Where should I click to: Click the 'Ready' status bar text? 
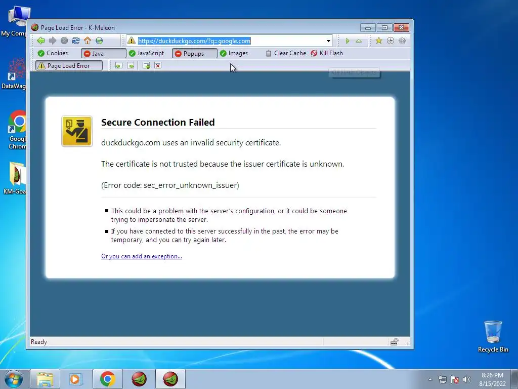pos(39,342)
